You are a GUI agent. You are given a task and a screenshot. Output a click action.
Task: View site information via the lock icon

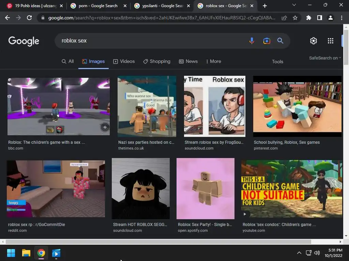pos(43,18)
